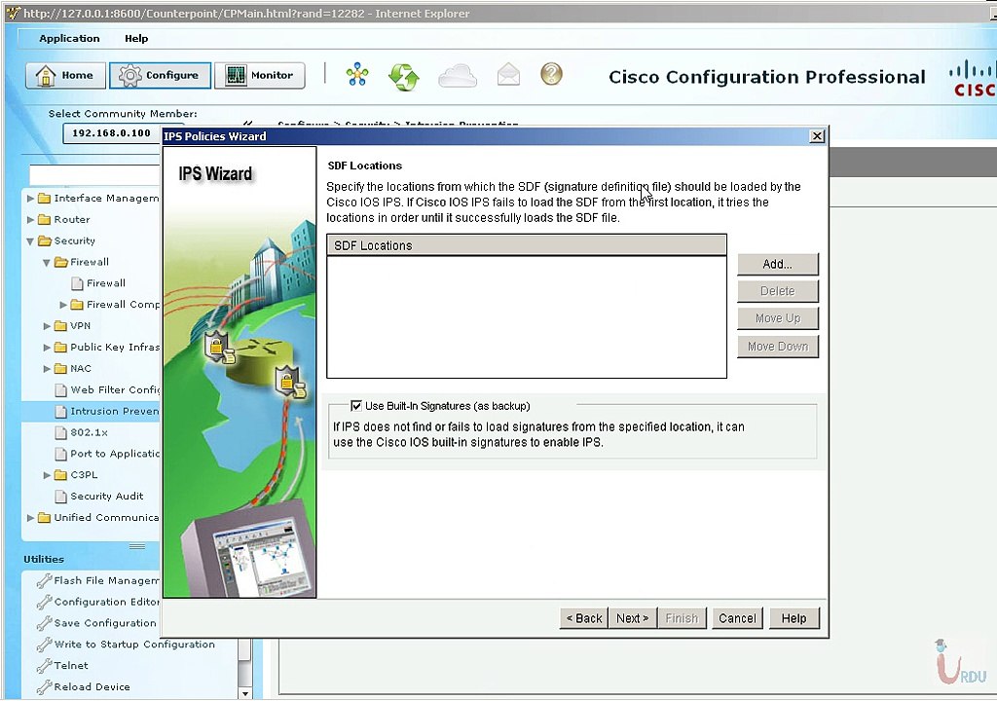The height and width of the screenshot is (701, 997).
Task: Expand the C3PL folder
Action: (x=47, y=474)
